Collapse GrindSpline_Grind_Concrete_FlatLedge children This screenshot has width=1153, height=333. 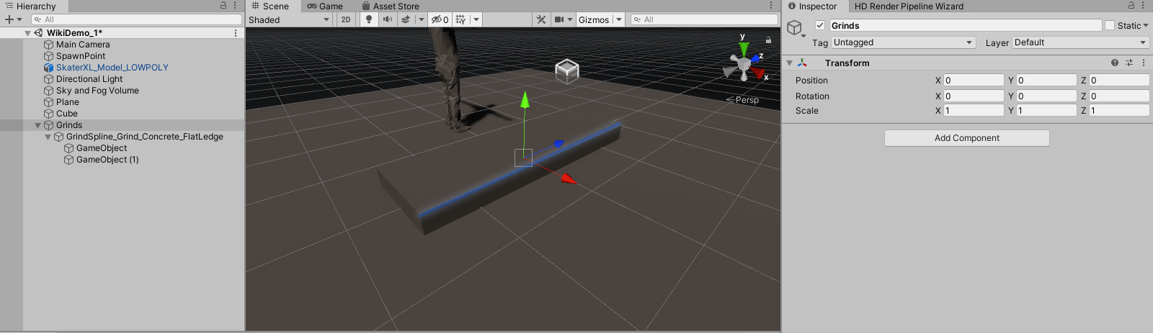tap(48, 137)
